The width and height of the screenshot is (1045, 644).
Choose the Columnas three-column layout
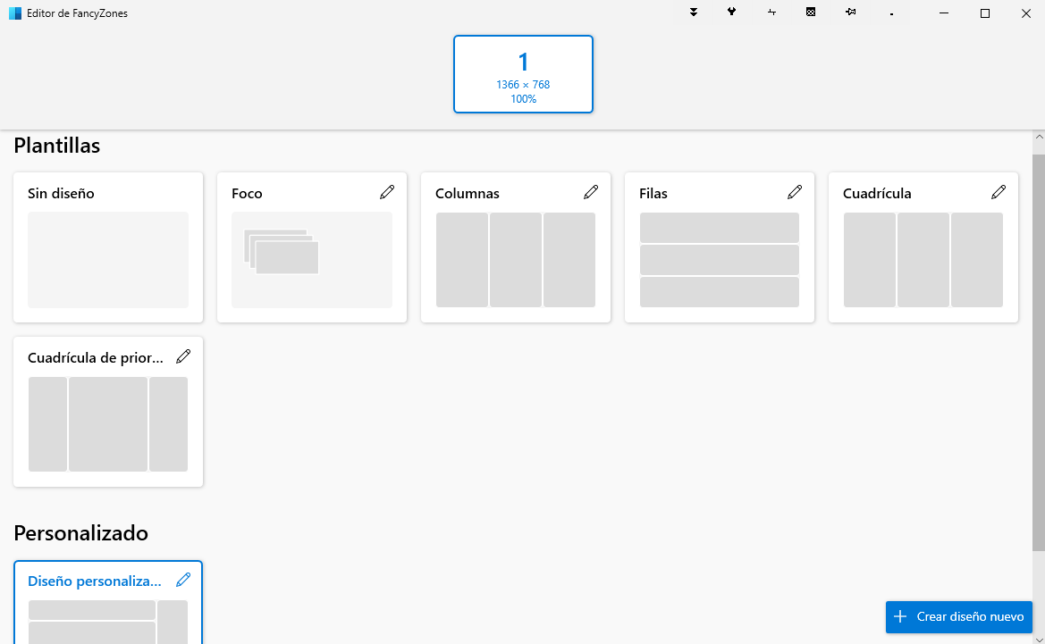pos(515,259)
